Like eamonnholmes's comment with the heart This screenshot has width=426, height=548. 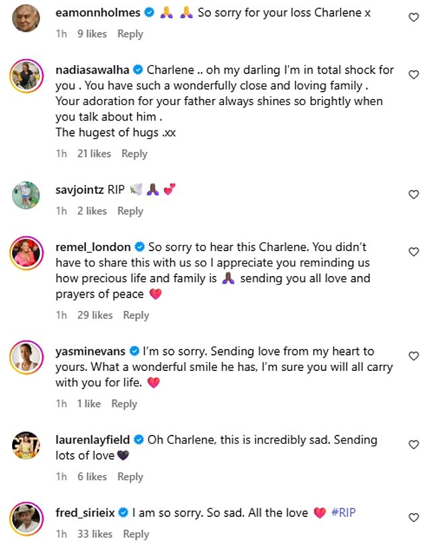point(414,18)
